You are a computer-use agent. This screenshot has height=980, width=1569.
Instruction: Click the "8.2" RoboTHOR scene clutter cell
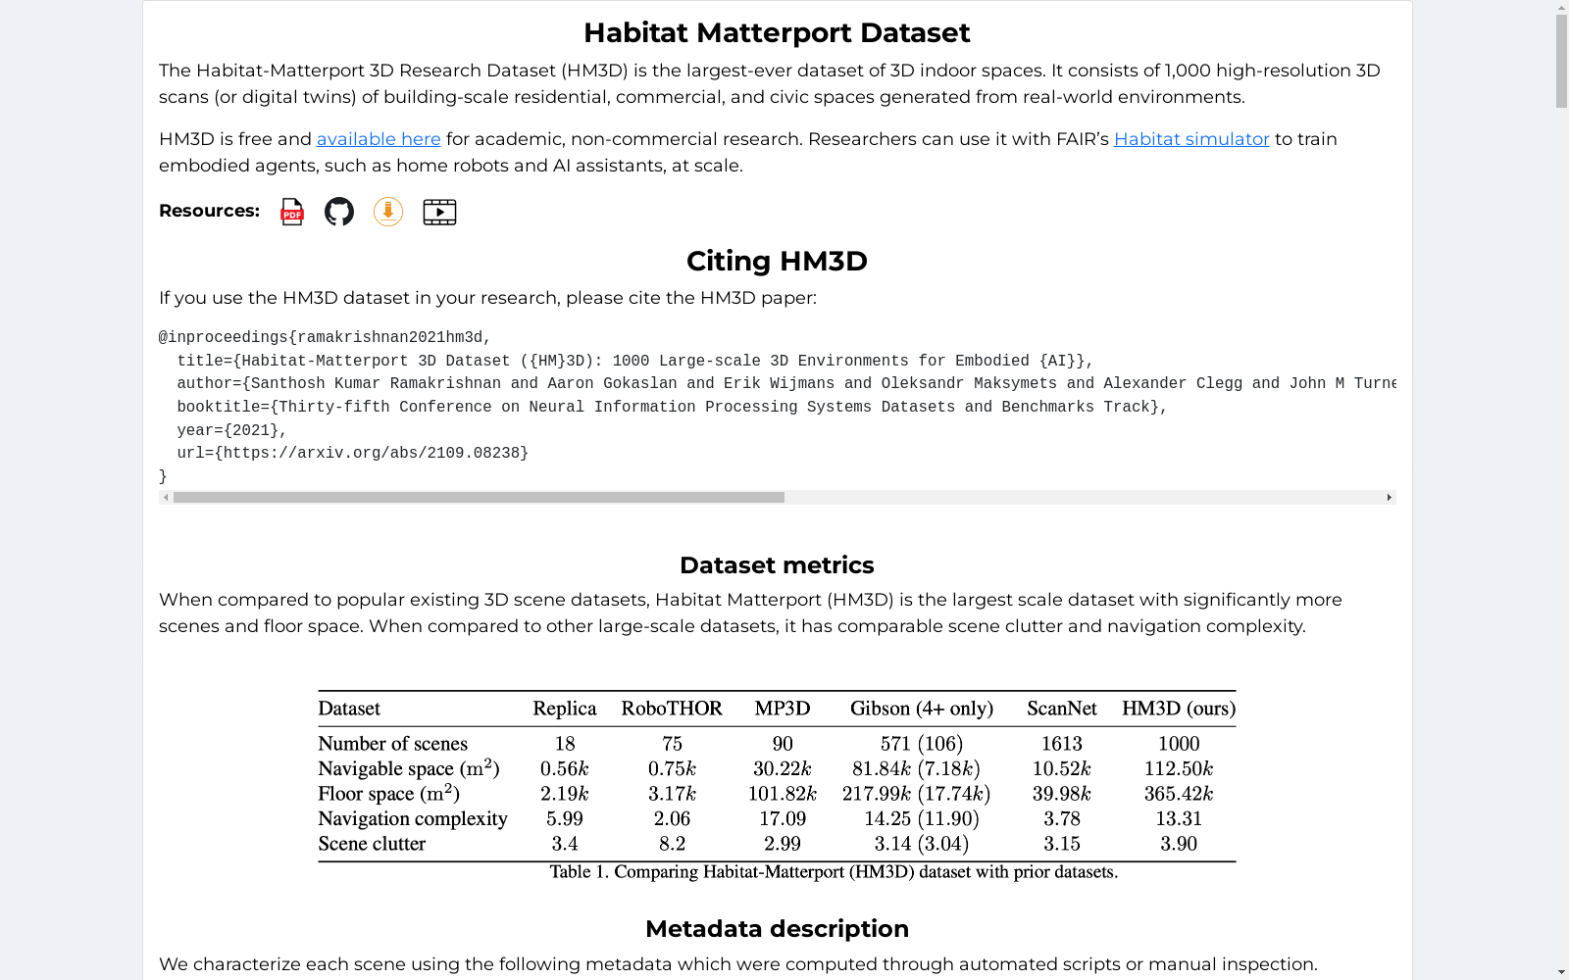tap(672, 844)
